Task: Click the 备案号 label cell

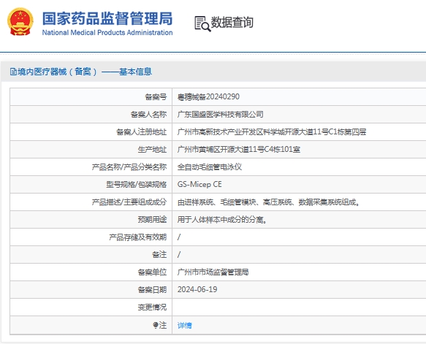Action: pyautogui.click(x=91, y=97)
